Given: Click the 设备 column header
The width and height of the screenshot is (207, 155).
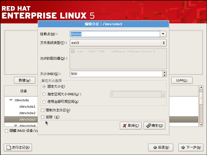Looking at the screenshot, I should click(x=23, y=91).
